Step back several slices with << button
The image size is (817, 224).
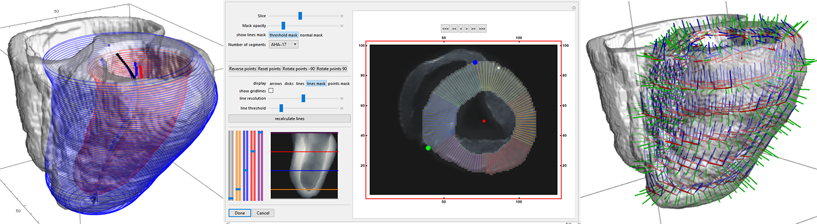[454, 28]
